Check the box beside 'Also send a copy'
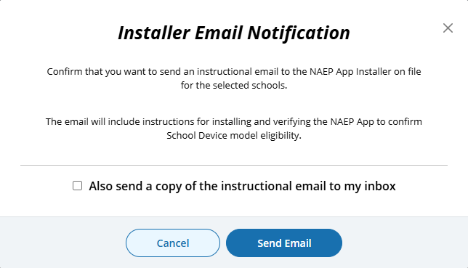 (x=77, y=186)
